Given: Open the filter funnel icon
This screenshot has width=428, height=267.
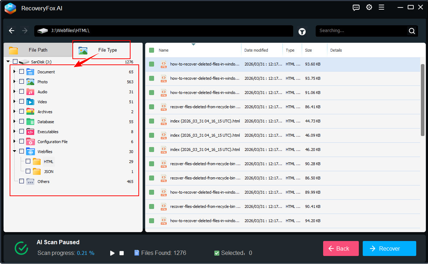Looking at the screenshot, I should pos(302,32).
